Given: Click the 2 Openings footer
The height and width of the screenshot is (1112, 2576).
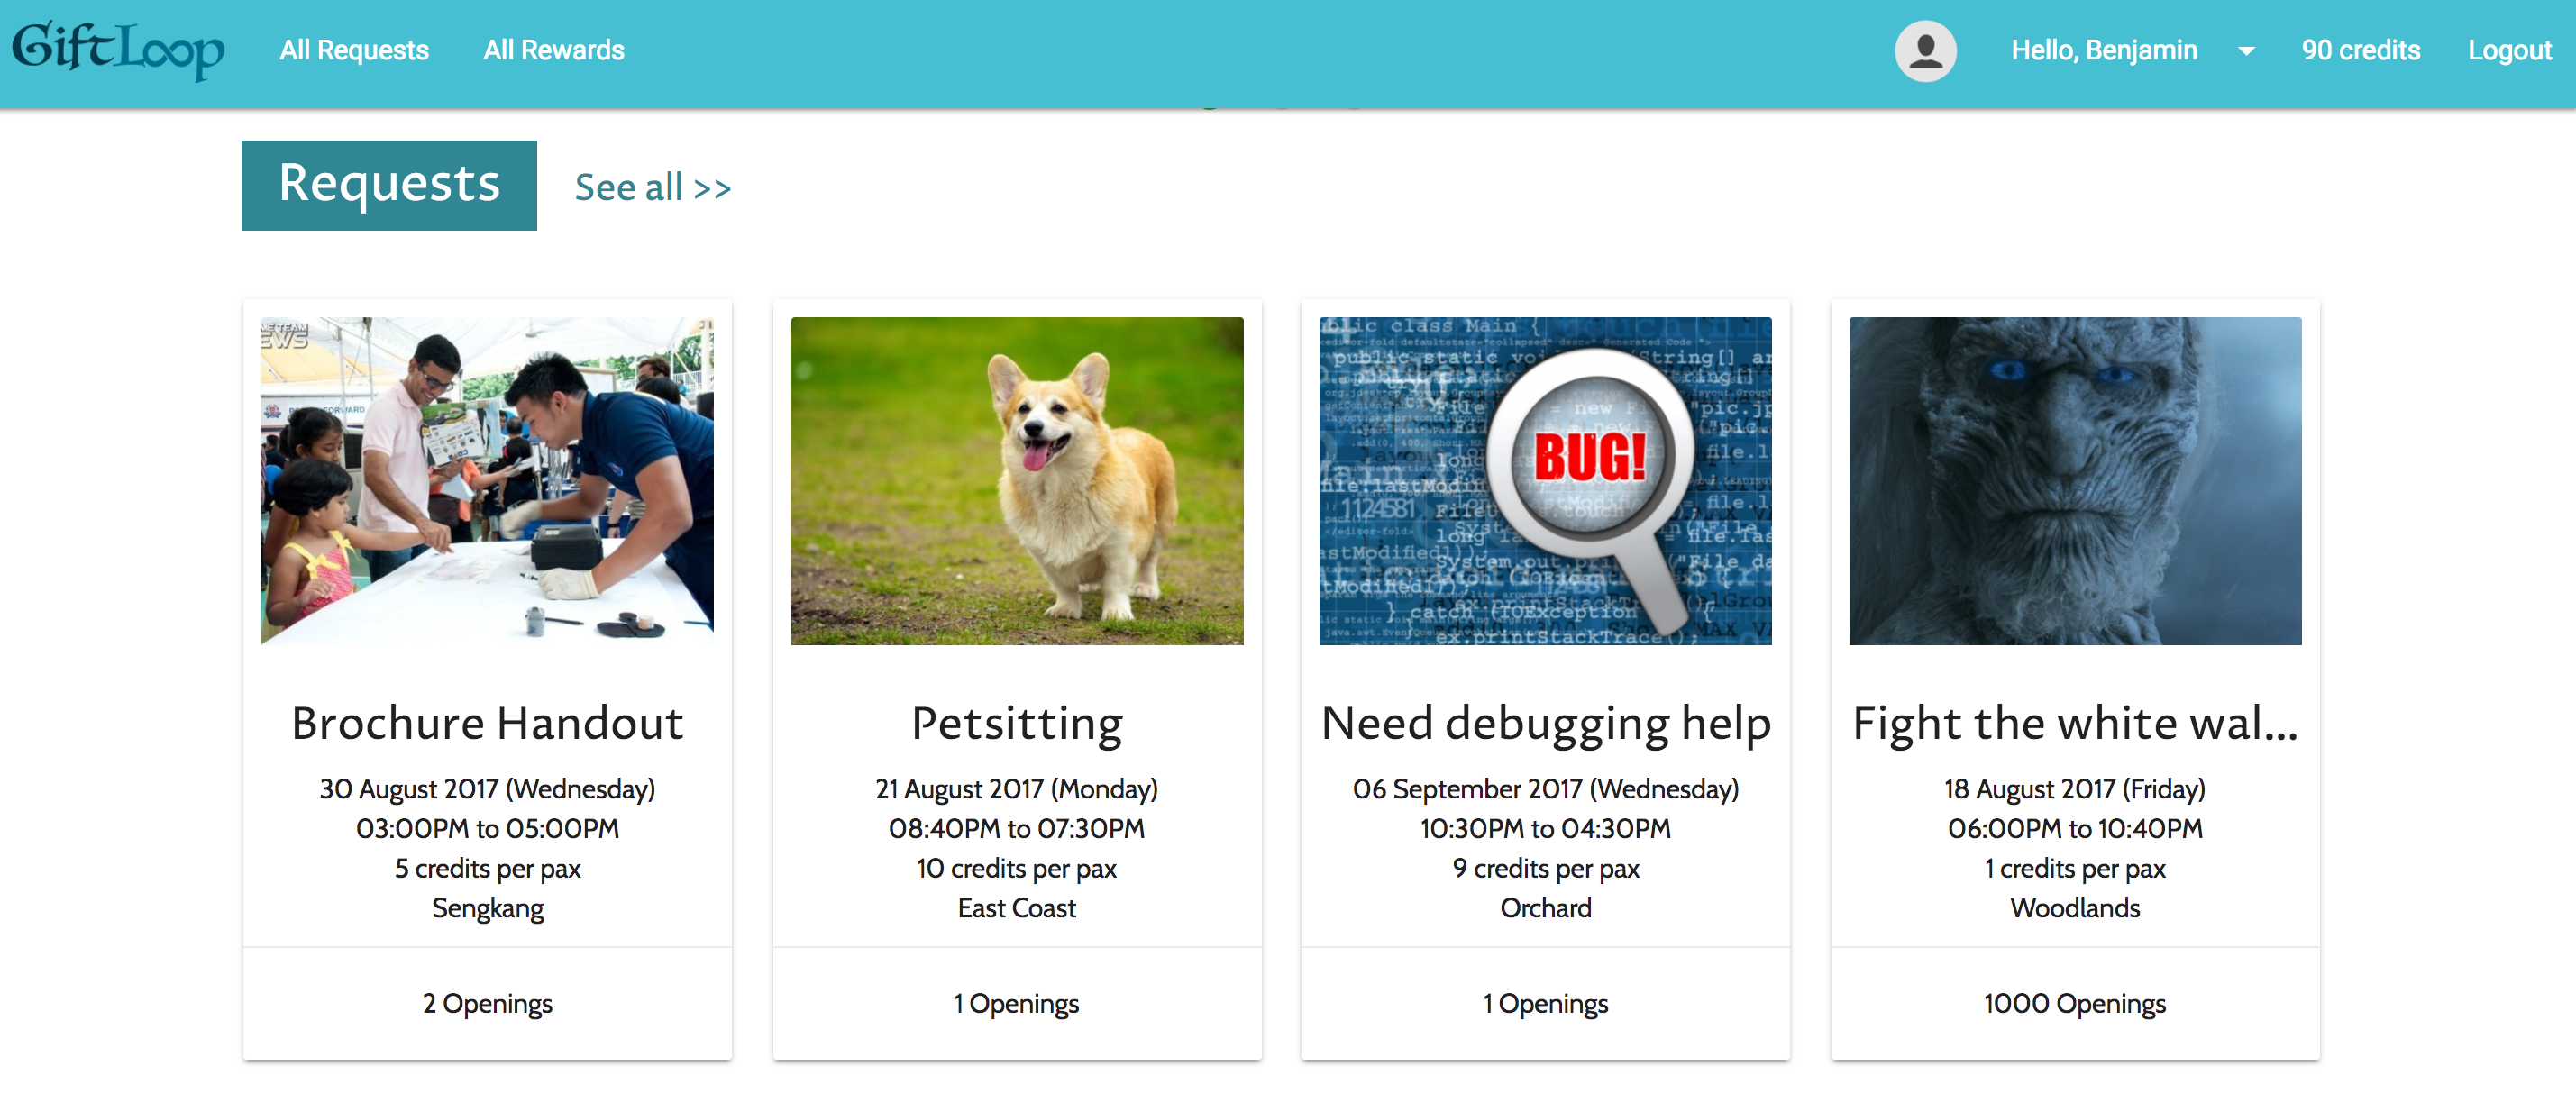Looking at the screenshot, I should point(487,1003).
